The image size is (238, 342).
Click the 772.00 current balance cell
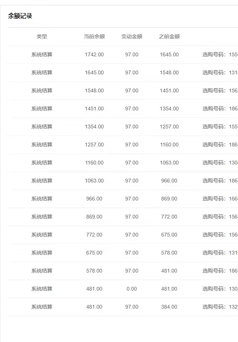click(x=94, y=235)
